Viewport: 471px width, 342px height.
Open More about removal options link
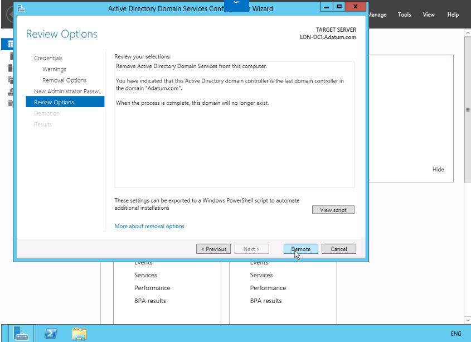(149, 226)
